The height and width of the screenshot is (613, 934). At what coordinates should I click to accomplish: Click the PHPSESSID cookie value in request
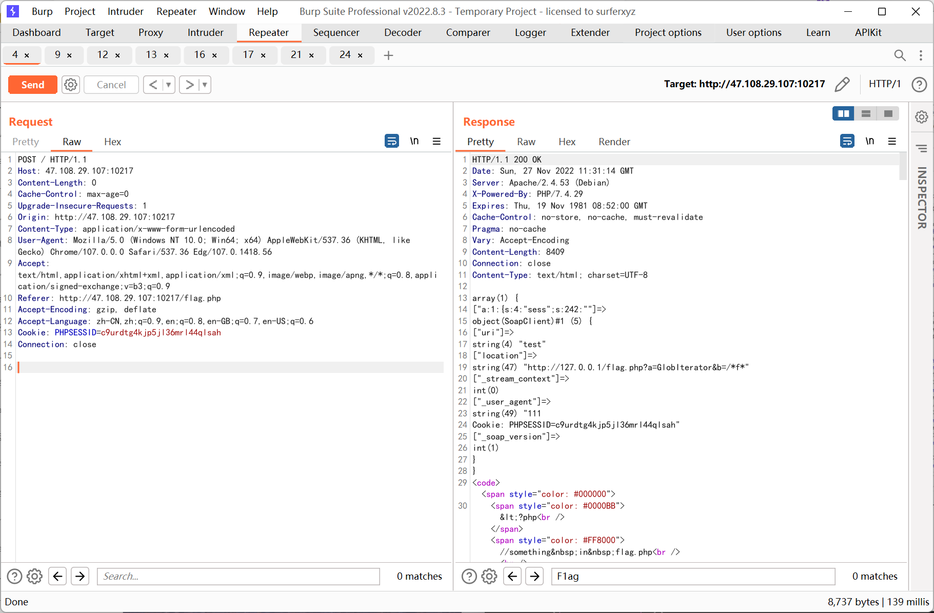(161, 332)
